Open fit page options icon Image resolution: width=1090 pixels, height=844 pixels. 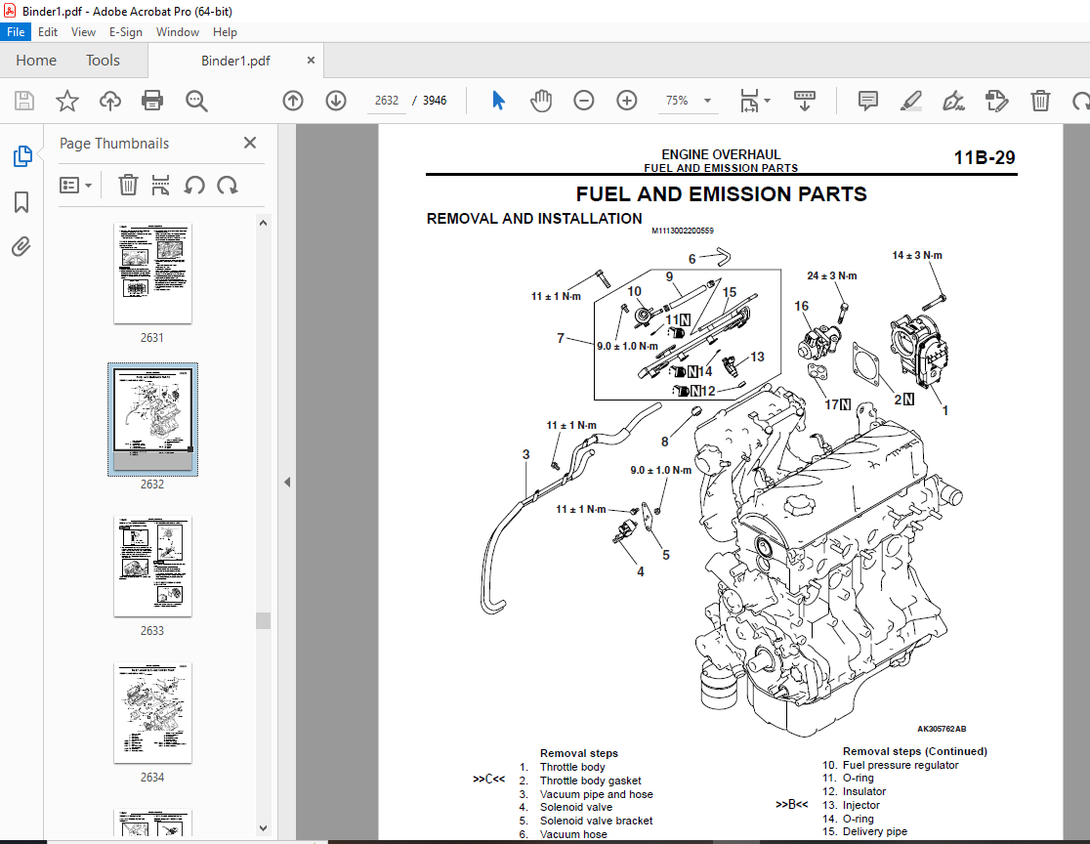[x=749, y=101]
